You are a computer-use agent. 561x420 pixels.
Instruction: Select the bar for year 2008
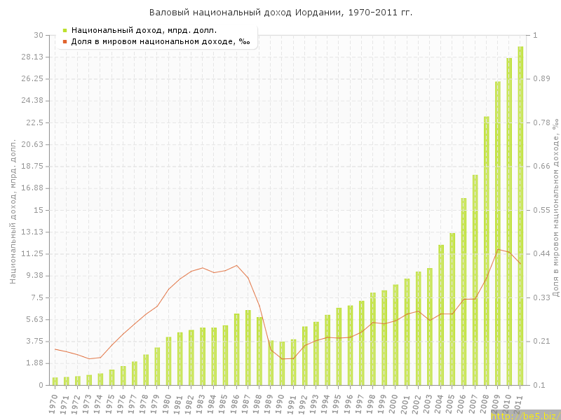click(487, 251)
